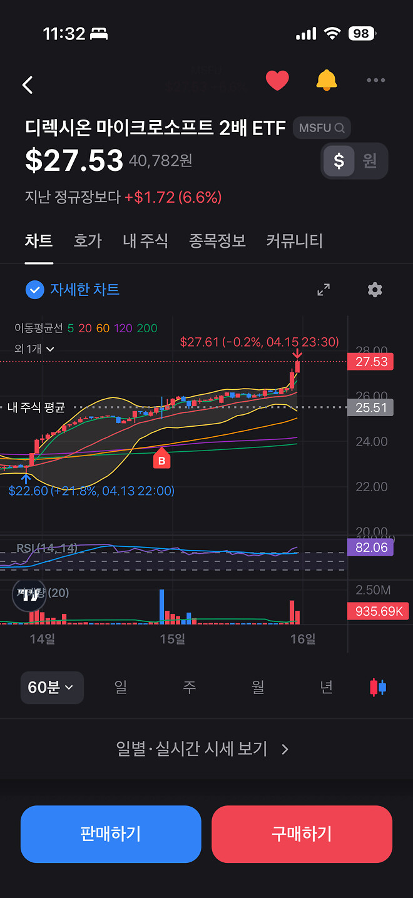The height and width of the screenshot is (898, 413).
Task: Select the 호가 tab
Action: pos(88,241)
